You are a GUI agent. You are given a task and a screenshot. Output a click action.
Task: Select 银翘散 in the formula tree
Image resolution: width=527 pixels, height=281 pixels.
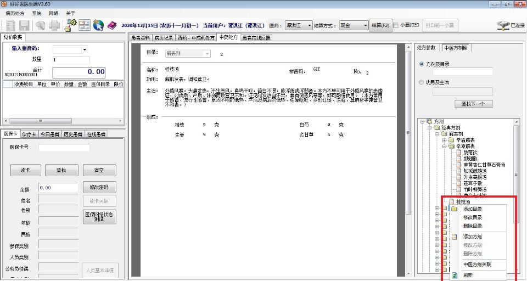point(470,159)
